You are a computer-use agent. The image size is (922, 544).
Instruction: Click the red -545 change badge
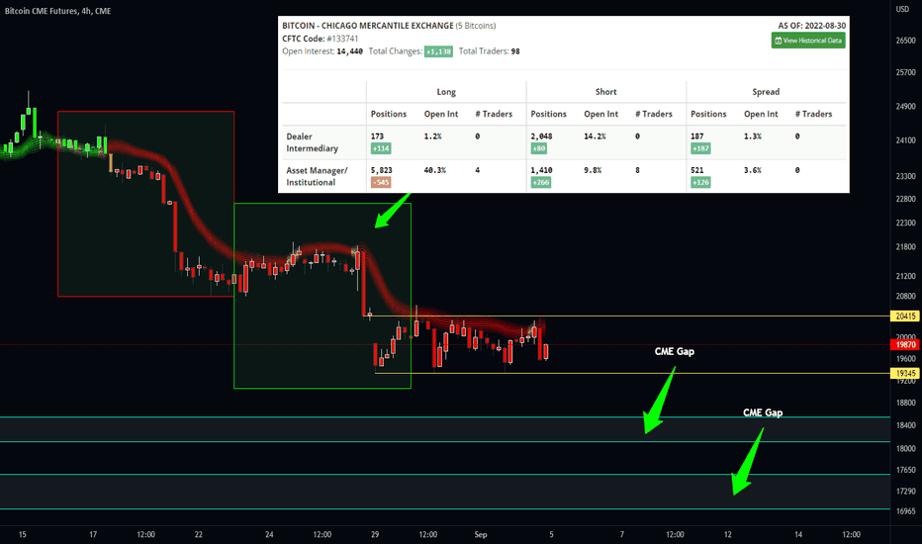[381, 183]
